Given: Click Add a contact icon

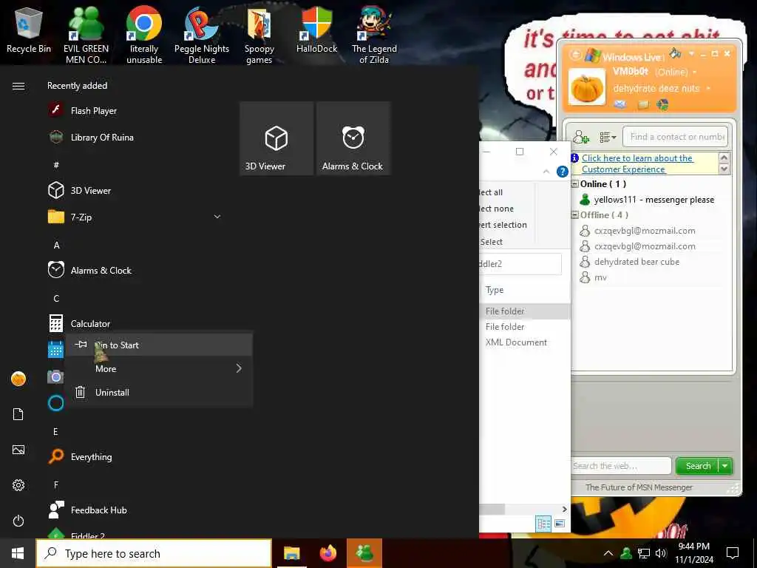Looking at the screenshot, I should (x=581, y=137).
